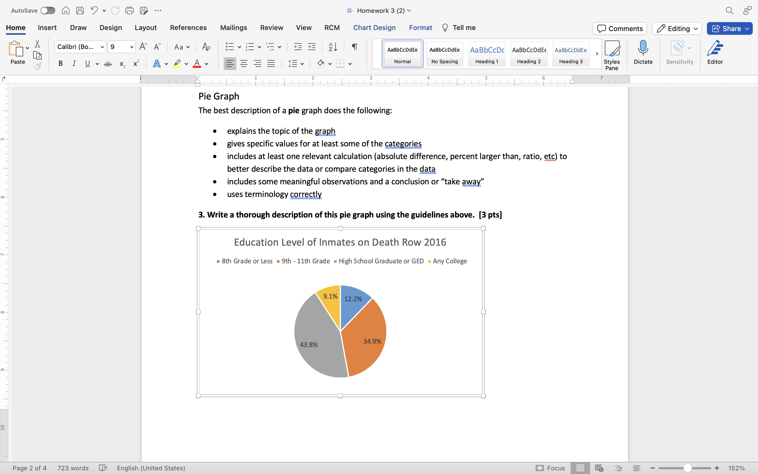Click the Sort A-Z icon
The image size is (758, 474).
pyautogui.click(x=333, y=47)
